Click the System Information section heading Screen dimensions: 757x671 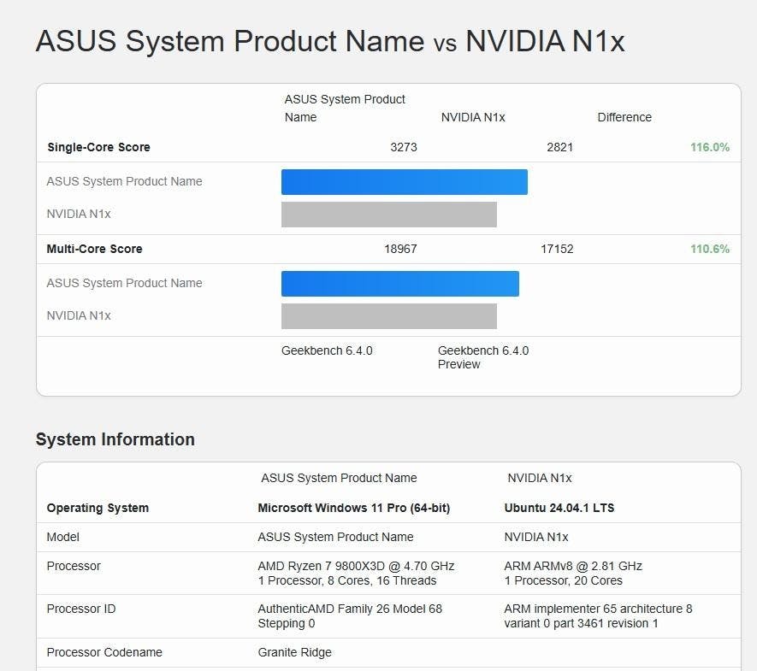click(115, 439)
